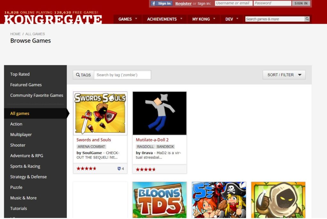This screenshot has width=327, height=219.
Task: Open the Mutilate-a-Doll 2 title link
Action: click(x=152, y=140)
